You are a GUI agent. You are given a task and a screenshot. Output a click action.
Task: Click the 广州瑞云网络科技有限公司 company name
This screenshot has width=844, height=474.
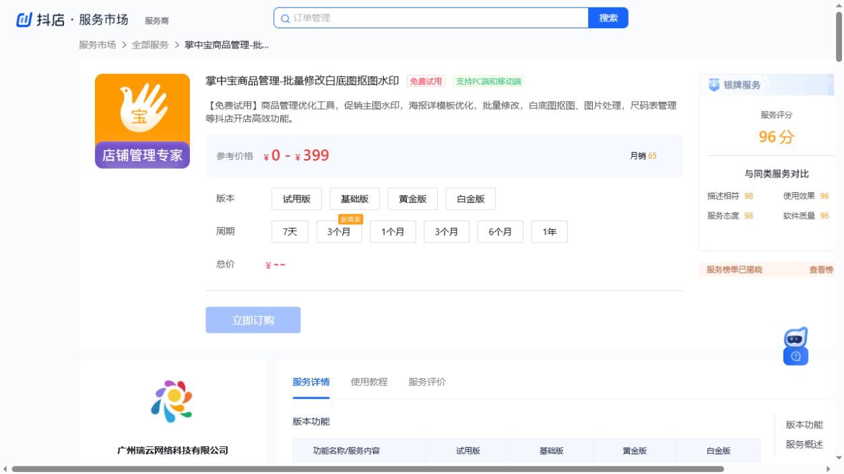click(x=172, y=450)
